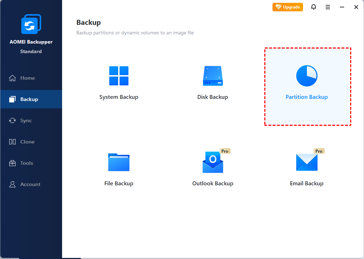Click the Clone icon in the sidebar

pyautogui.click(x=12, y=142)
